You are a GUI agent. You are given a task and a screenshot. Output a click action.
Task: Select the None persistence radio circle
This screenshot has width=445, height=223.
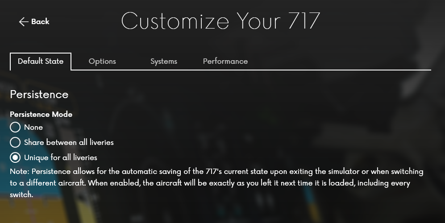tap(15, 127)
